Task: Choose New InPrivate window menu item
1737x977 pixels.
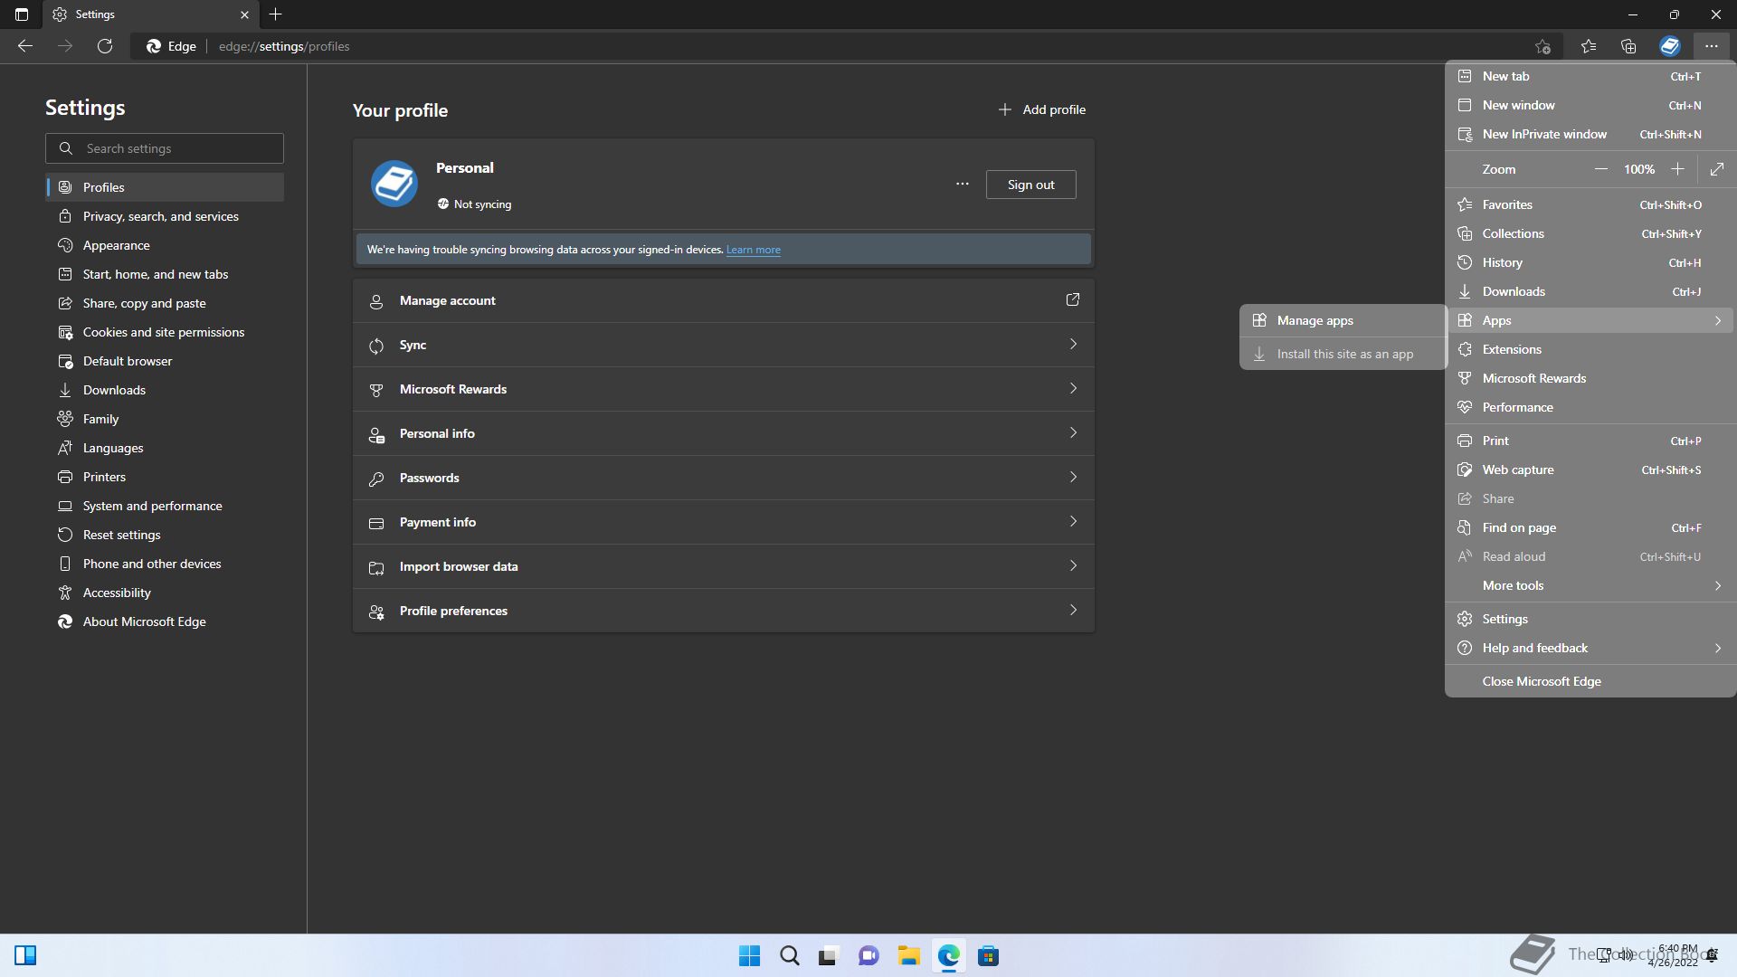Action: pos(1590,134)
